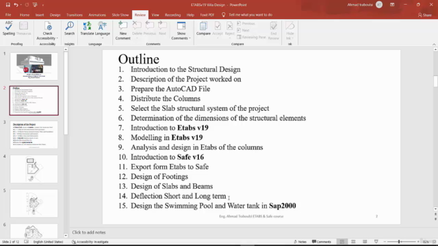The image size is (438, 246).
Task: Select slide 4 thumbnail
Action: point(34,169)
